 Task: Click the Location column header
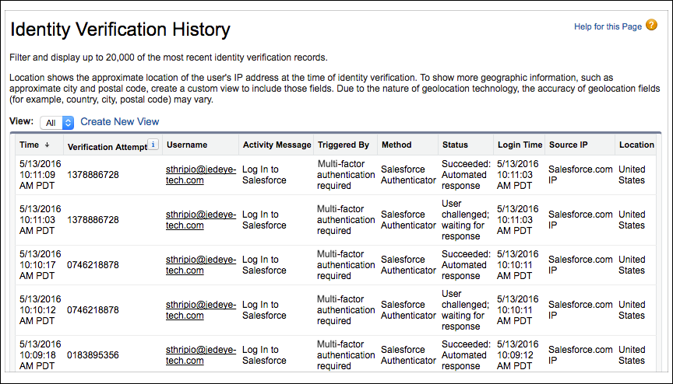click(636, 145)
